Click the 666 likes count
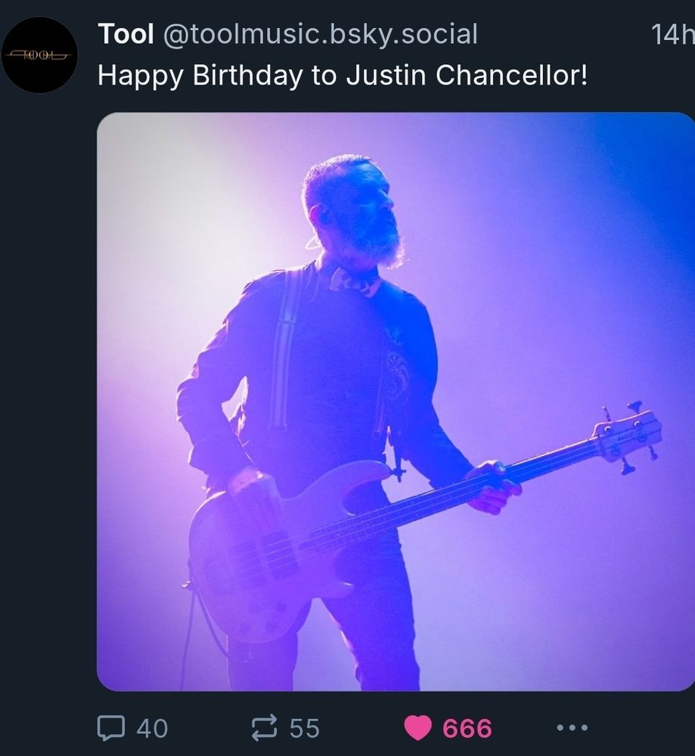 (x=467, y=728)
